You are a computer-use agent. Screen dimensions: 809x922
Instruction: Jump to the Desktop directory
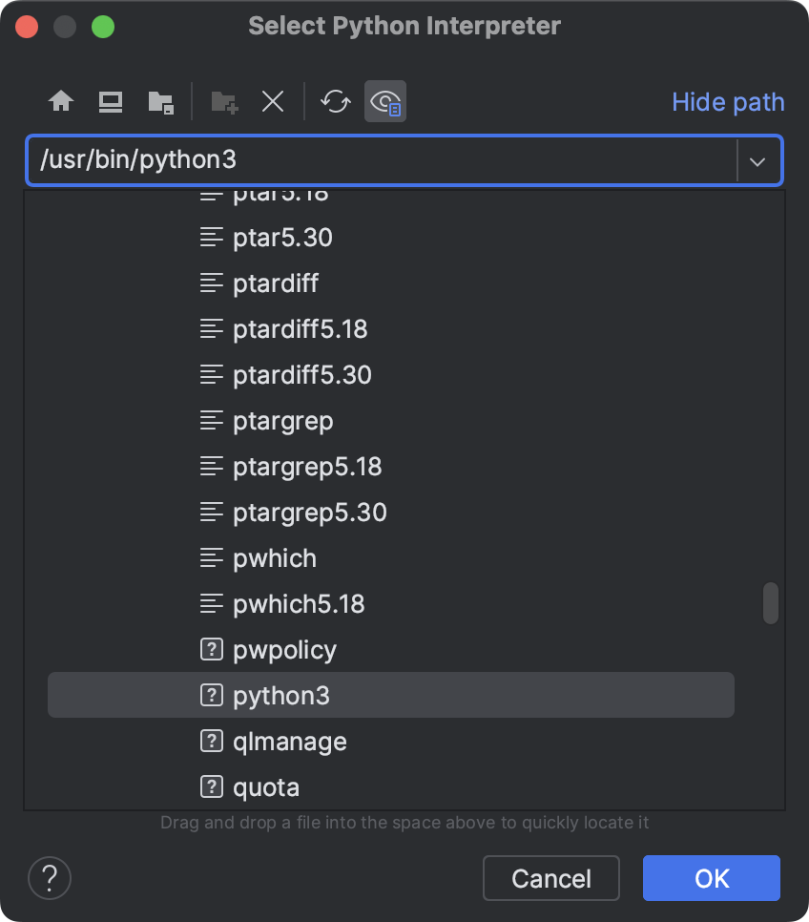pyautogui.click(x=111, y=101)
